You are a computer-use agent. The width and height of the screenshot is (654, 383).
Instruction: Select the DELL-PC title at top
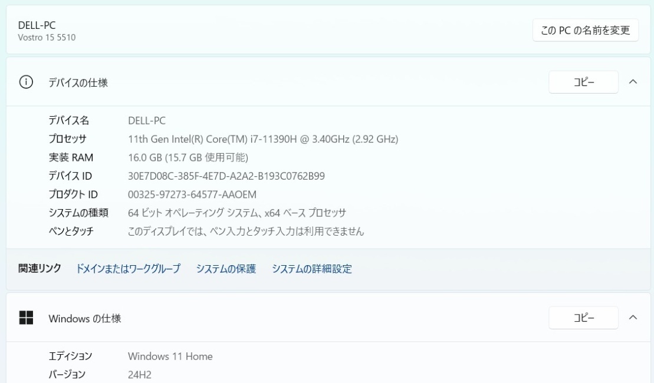(x=37, y=25)
